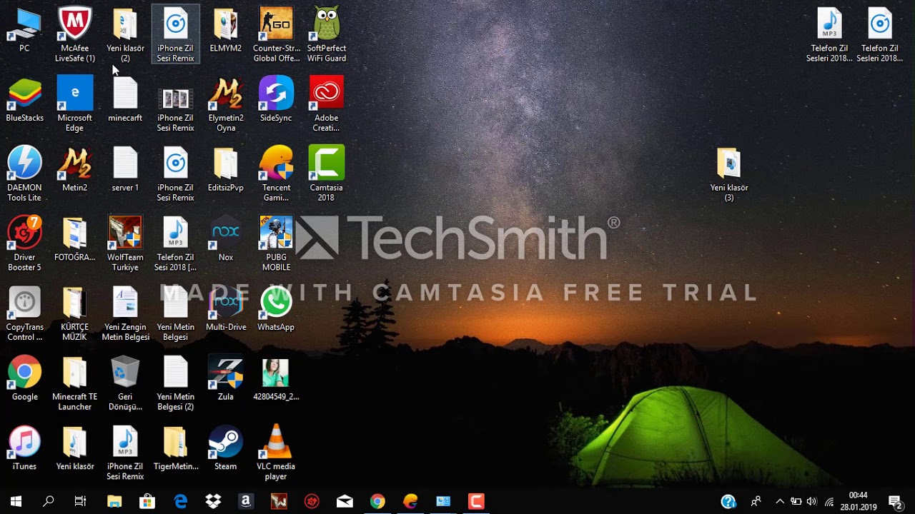The image size is (915, 514).
Task: Open the blue question mark help tray icon
Action: pyautogui.click(x=728, y=502)
